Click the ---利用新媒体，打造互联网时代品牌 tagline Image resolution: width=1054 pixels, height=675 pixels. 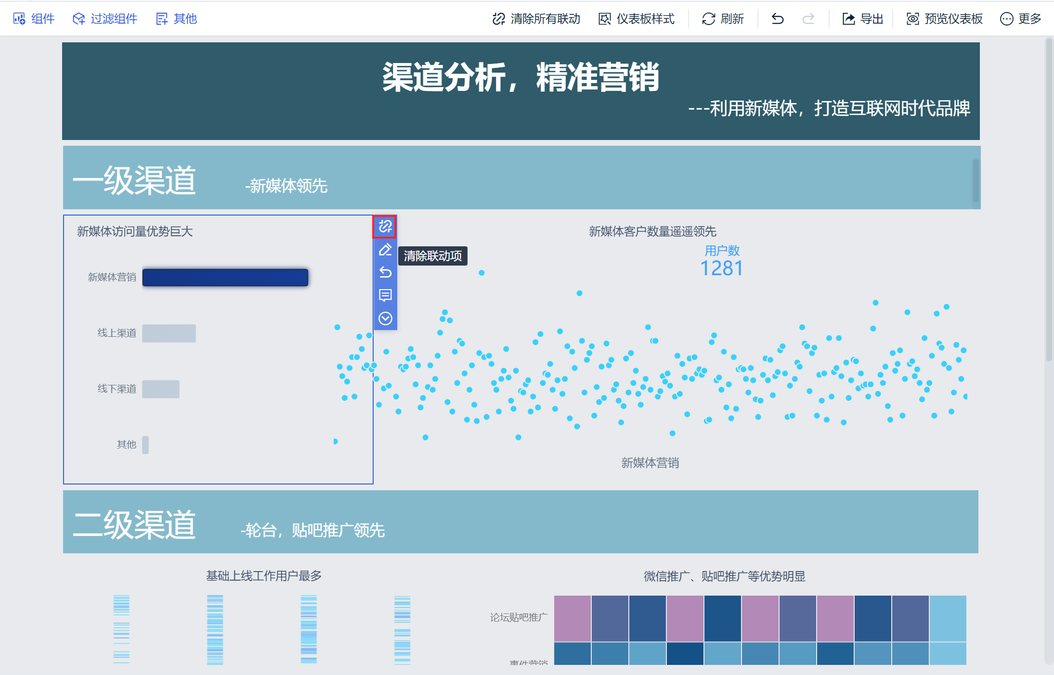[x=829, y=108]
